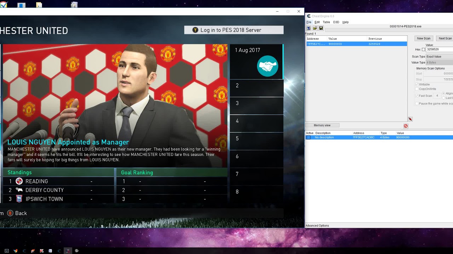This screenshot has width=453, height=254.
Task: Click the Derby County crest in Standings
Action: (19, 190)
